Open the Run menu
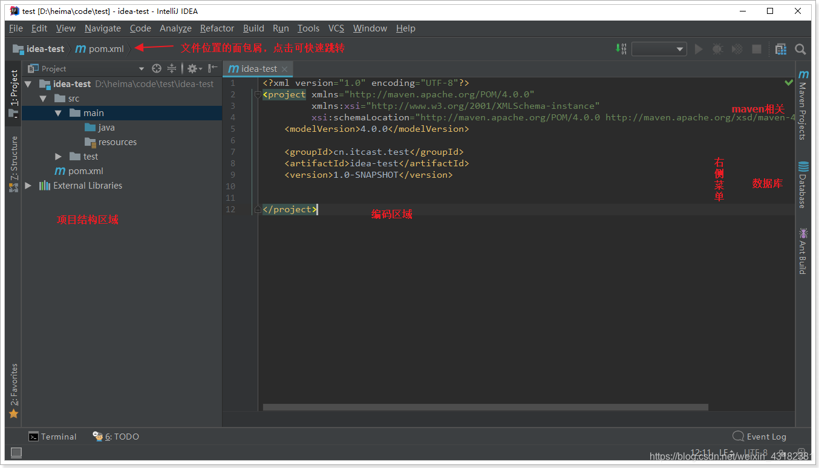This screenshot has height=468, width=819. pos(281,28)
